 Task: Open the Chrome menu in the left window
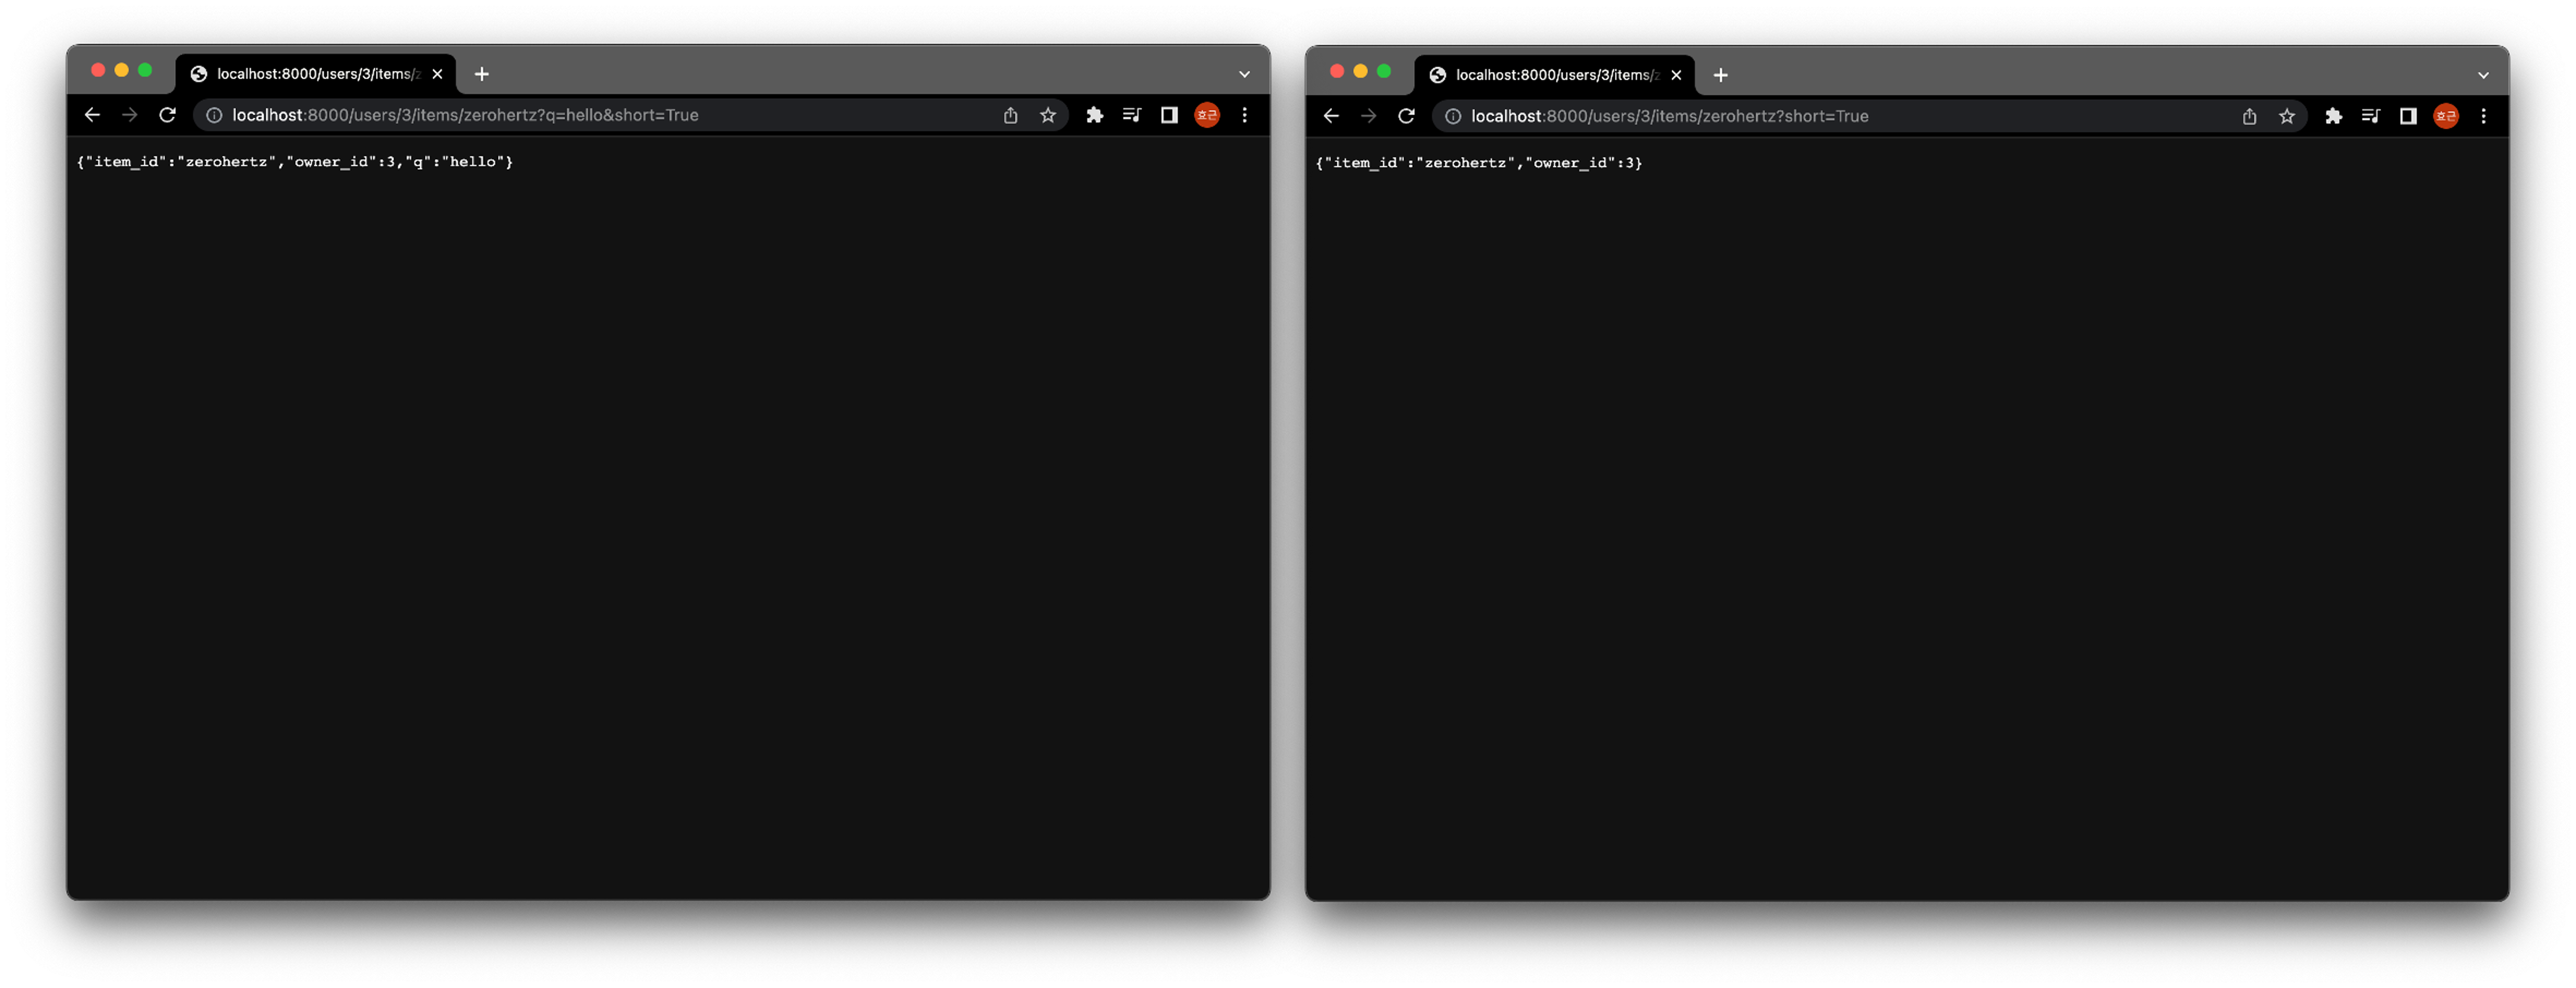1244,115
